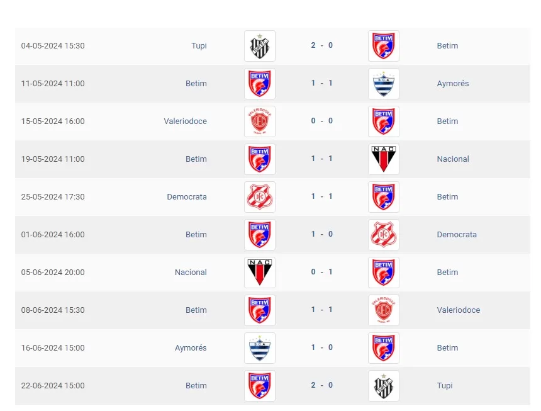Open the Nacional 0 - 1 Betim score
Screen dimensions: 541x411
tap(321, 272)
